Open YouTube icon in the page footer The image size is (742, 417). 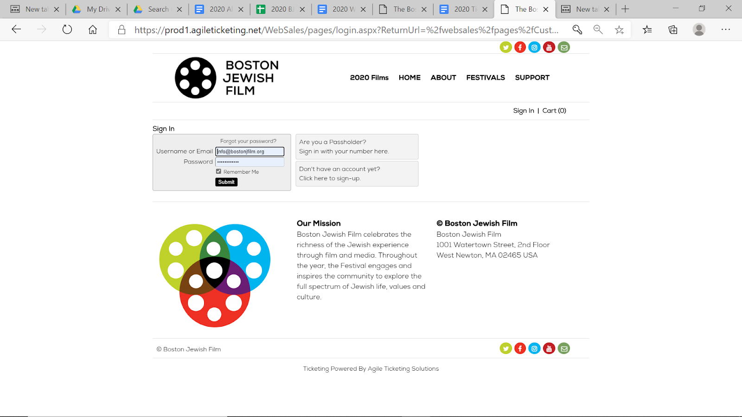pyautogui.click(x=549, y=348)
